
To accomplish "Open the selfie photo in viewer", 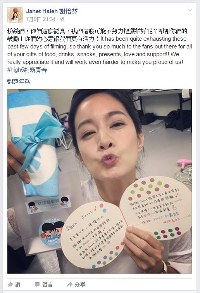I will coord(100,181).
